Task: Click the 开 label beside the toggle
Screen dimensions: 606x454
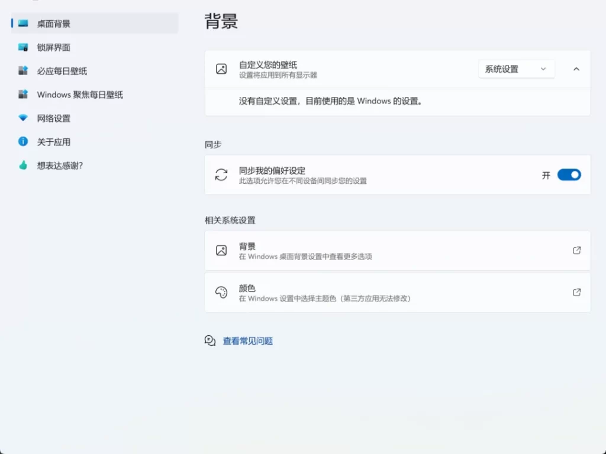Action: tap(546, 175)
